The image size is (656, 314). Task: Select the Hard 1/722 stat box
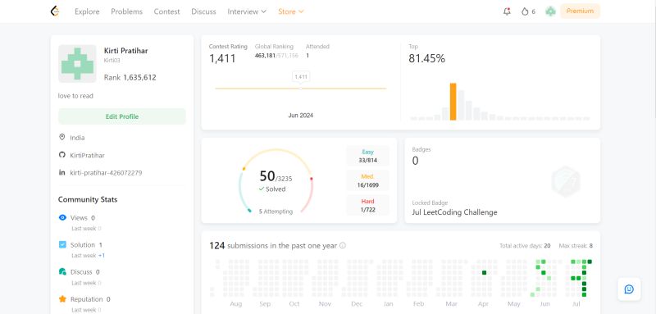click(x=367, y=205)
